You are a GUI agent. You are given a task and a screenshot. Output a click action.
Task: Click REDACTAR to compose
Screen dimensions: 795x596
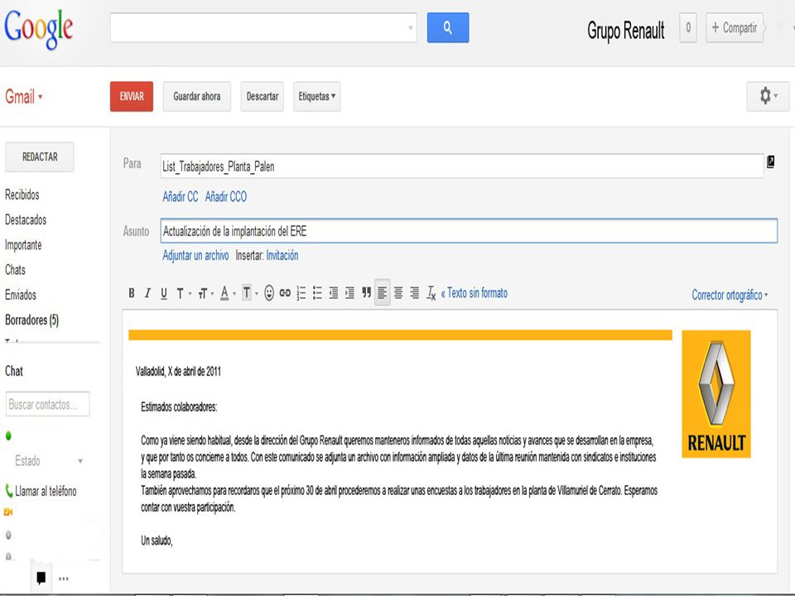point(40,157)
